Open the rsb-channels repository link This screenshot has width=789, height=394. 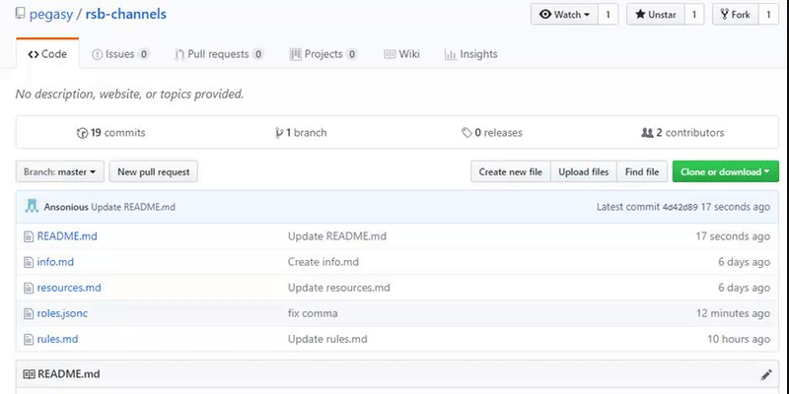click(126, 14)
